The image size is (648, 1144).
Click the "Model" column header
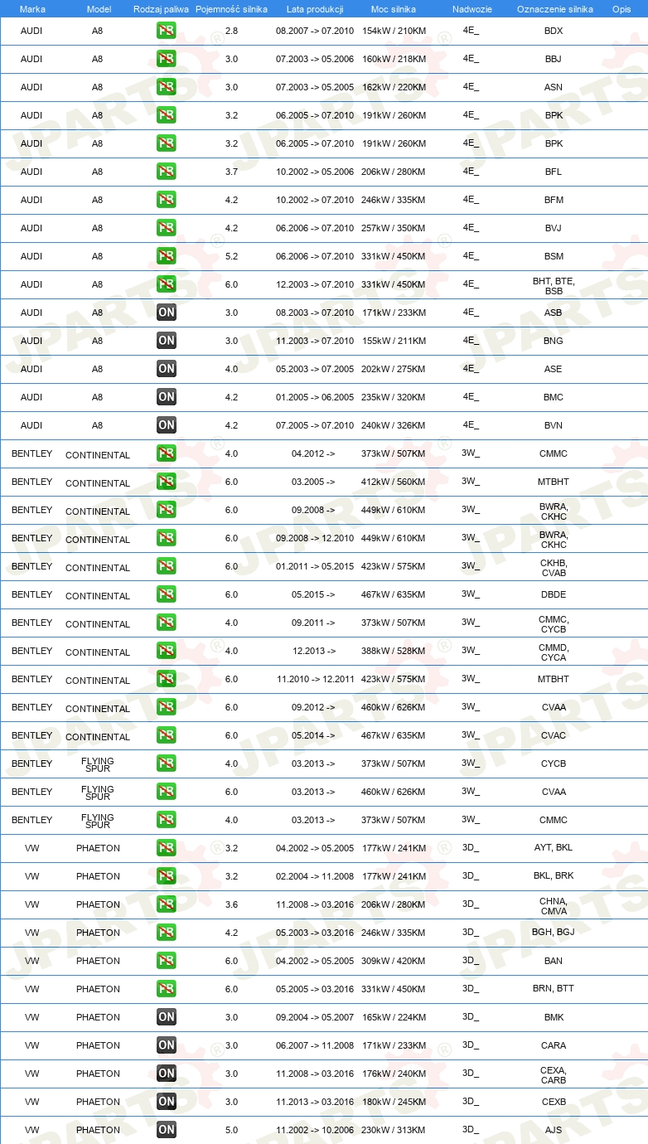tap(98, 9)
